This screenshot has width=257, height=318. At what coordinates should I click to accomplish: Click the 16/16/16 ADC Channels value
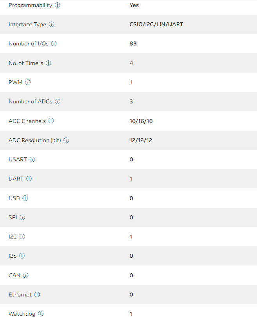point(141,121)
